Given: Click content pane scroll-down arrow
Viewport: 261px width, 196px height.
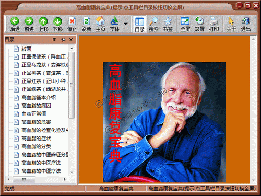Looking at the screenshot, I should pos(253,180).
